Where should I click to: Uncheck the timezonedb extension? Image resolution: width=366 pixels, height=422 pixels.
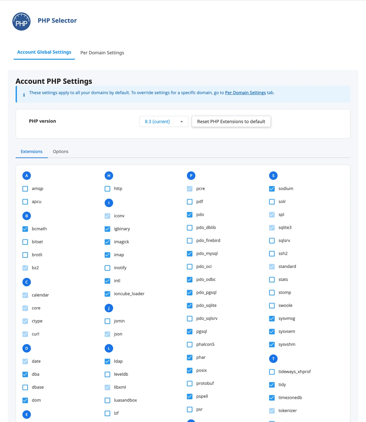[272, 398]
